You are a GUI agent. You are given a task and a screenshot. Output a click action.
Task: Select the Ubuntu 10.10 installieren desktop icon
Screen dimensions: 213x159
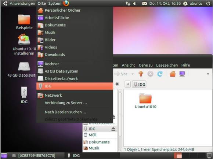point(24,45)
